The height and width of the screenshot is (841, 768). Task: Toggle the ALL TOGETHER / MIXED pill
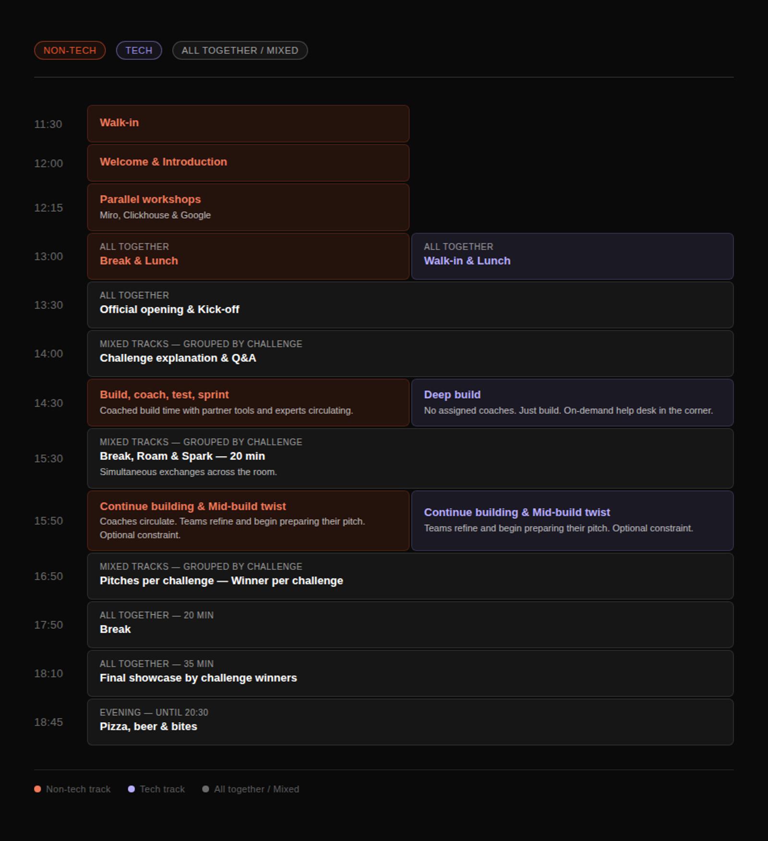tap(240, 50)
